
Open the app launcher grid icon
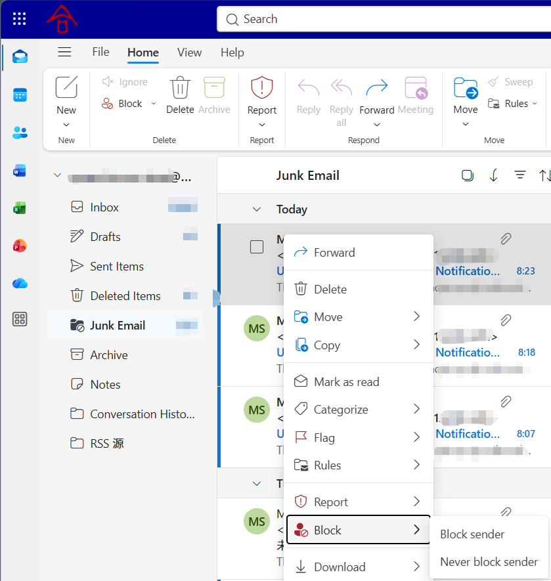click(x=19, y=19)
